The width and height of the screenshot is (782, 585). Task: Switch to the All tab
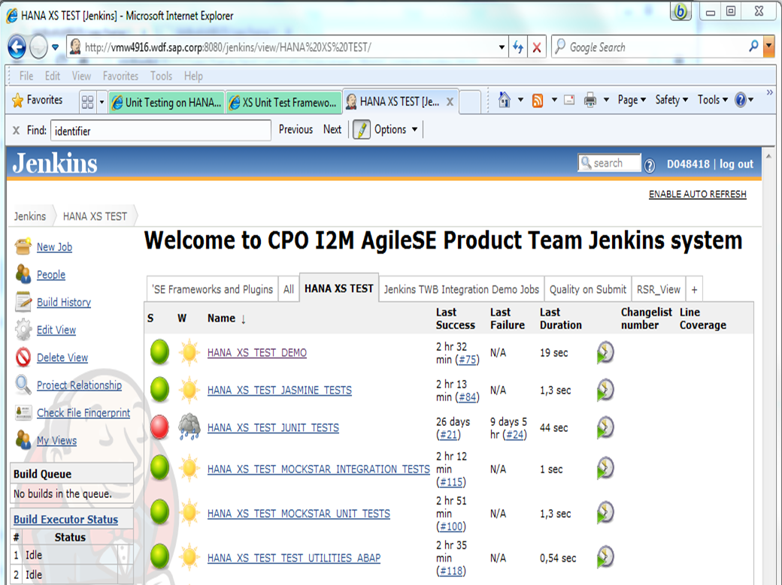[289, 288]
